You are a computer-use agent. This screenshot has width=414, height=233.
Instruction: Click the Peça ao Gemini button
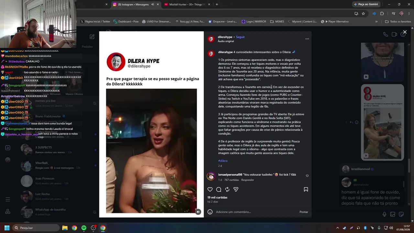(366, 5)
